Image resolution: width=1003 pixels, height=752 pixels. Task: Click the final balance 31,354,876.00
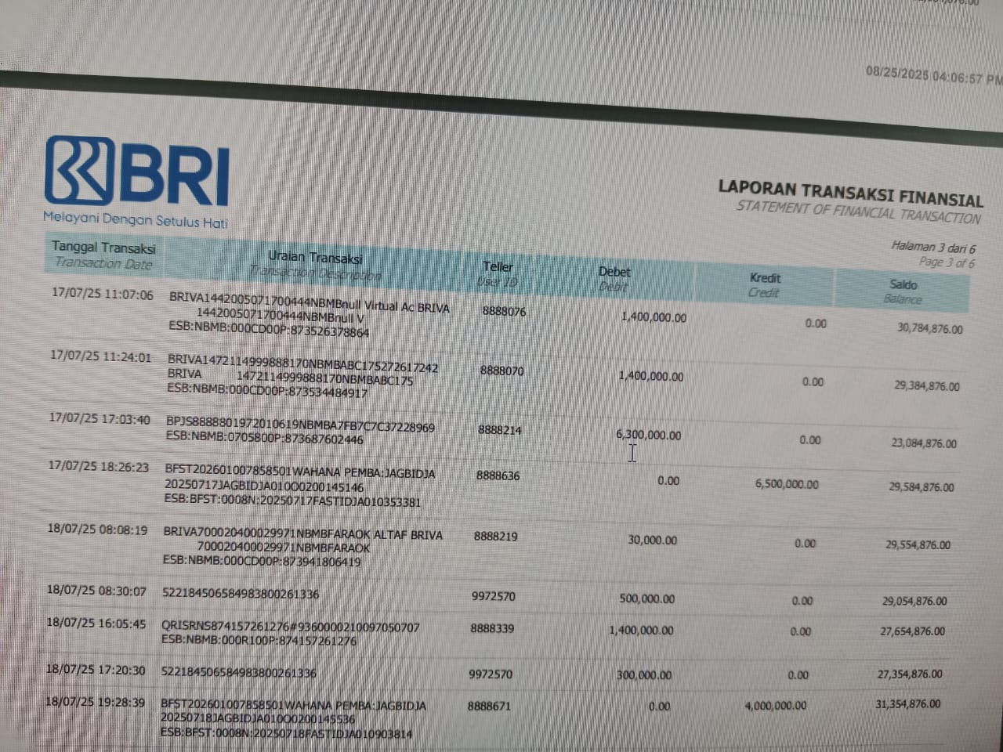pos(907,703)
